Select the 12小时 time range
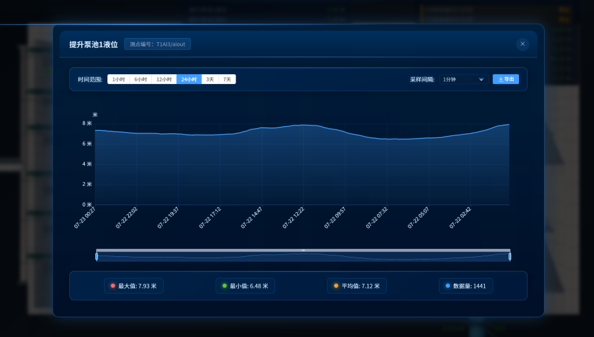 [x=164, y=79]
